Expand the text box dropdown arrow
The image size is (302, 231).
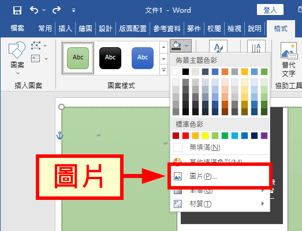click(x=46, y=59)
